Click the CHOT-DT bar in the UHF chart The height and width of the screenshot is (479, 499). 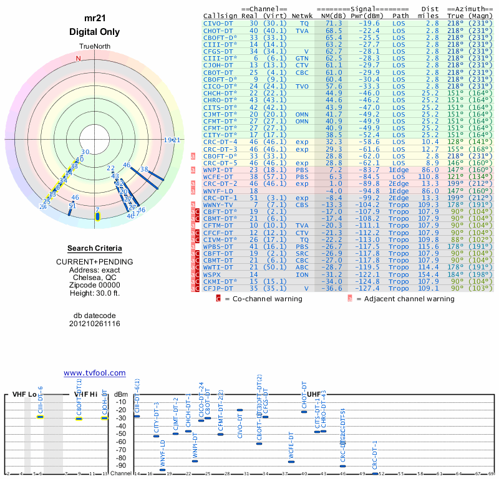coord(304,412)
